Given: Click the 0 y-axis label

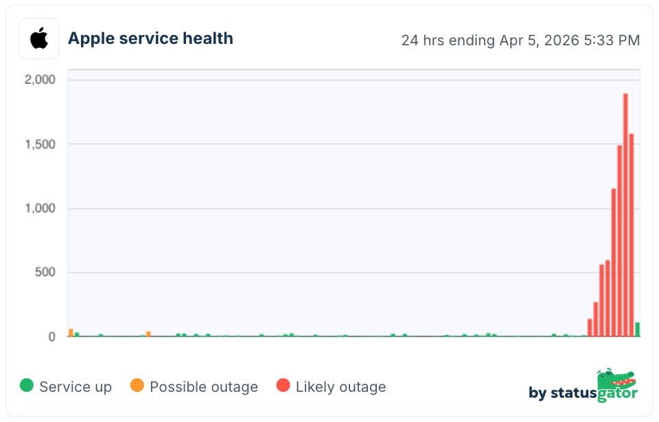Looking at the screenshot, I should pos(51,337).
